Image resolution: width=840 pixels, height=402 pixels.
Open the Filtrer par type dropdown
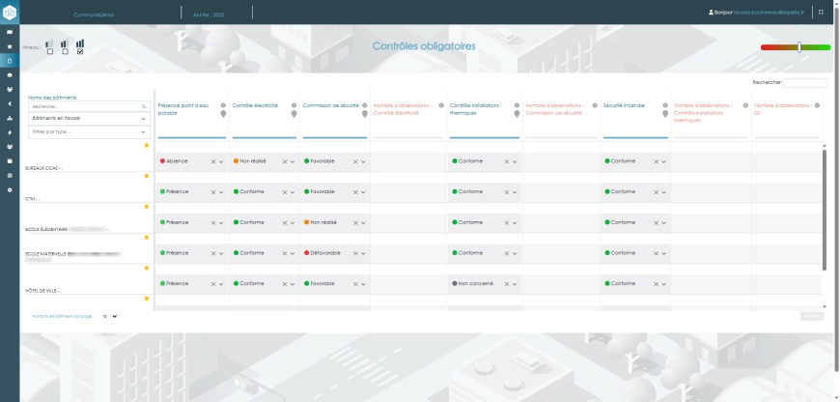tap(89, 131)
